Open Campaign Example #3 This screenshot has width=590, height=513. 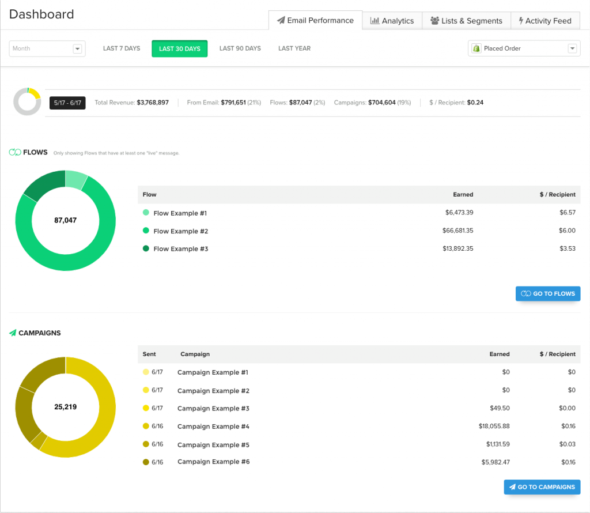tap(213, 408)
